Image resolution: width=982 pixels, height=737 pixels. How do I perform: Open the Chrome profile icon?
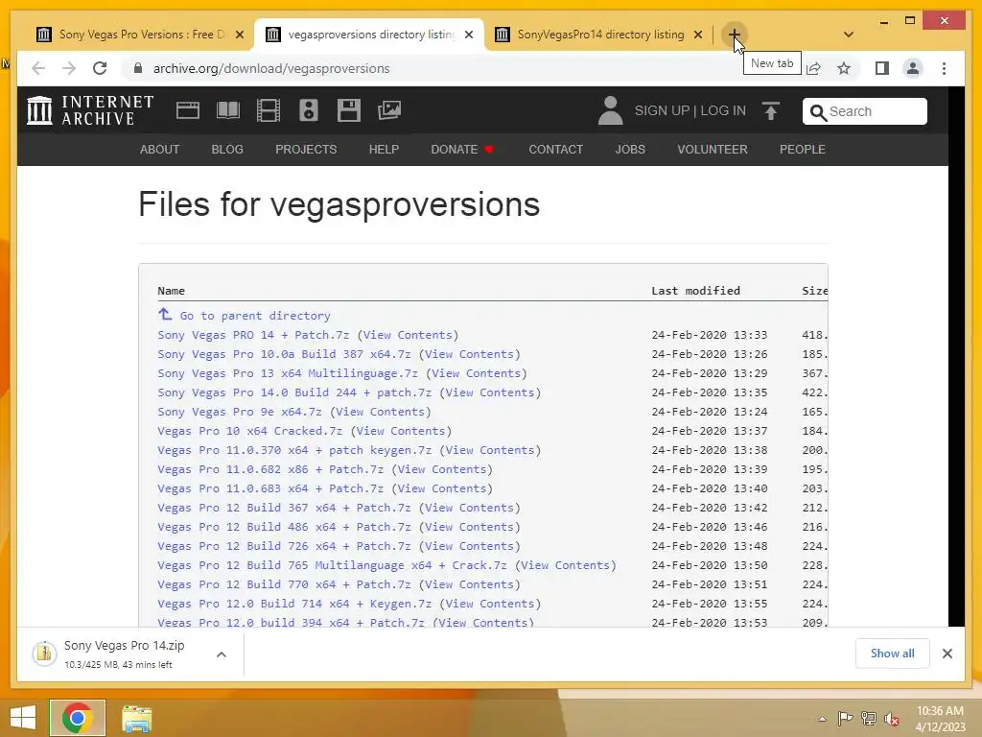913,68
